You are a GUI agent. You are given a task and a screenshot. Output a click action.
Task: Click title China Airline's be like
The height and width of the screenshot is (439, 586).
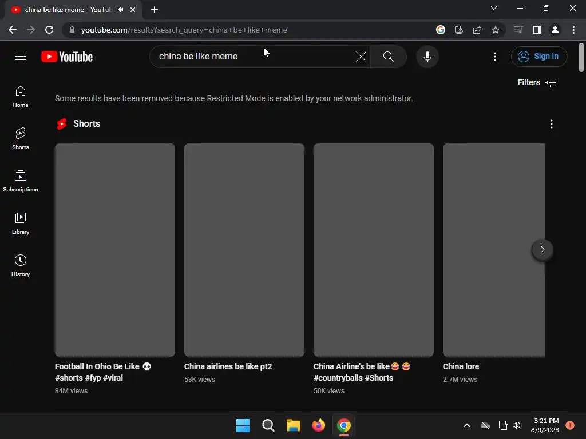click(362, 372)
